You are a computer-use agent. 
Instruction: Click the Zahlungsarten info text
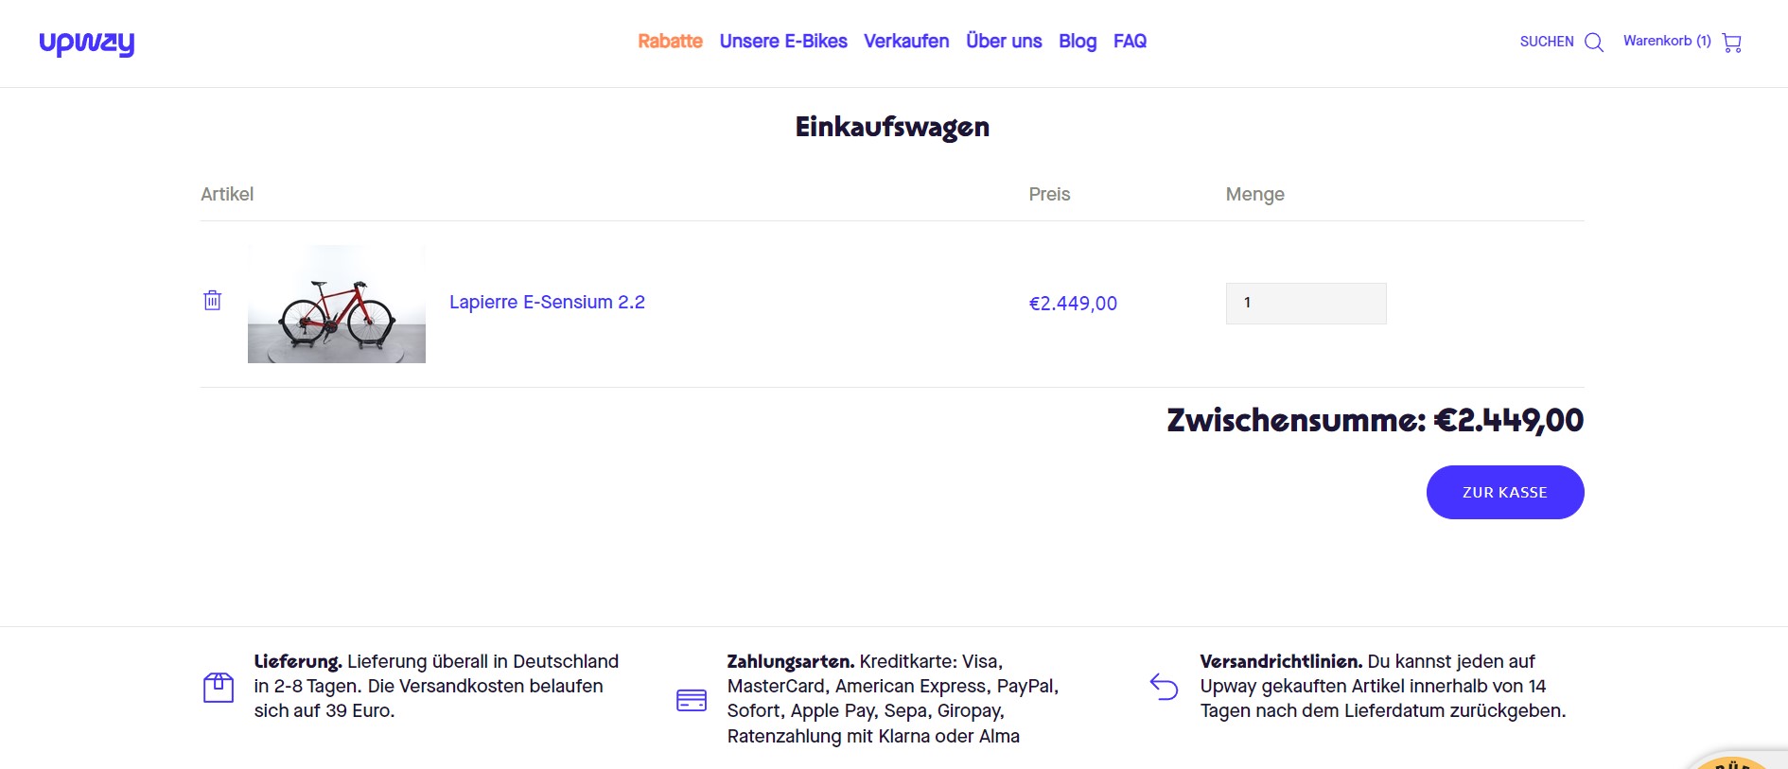click(x=893, y=698)
